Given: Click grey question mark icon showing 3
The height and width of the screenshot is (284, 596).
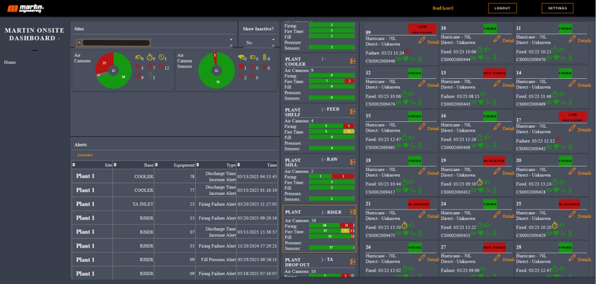Looking at the screenshot, I should click(150, 75).
